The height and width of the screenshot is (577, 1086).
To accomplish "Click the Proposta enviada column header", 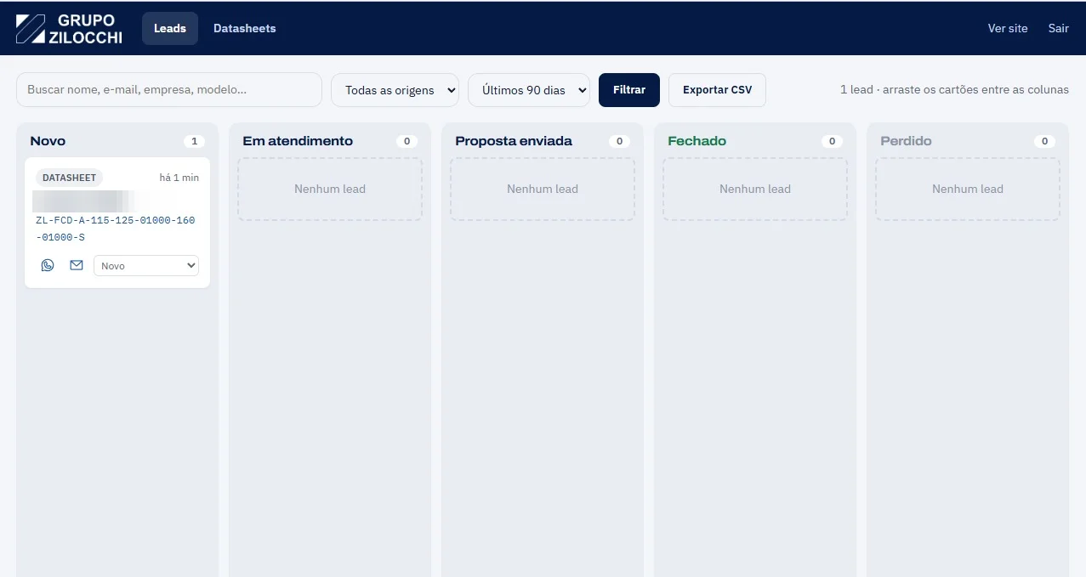I will click(514, 141).
